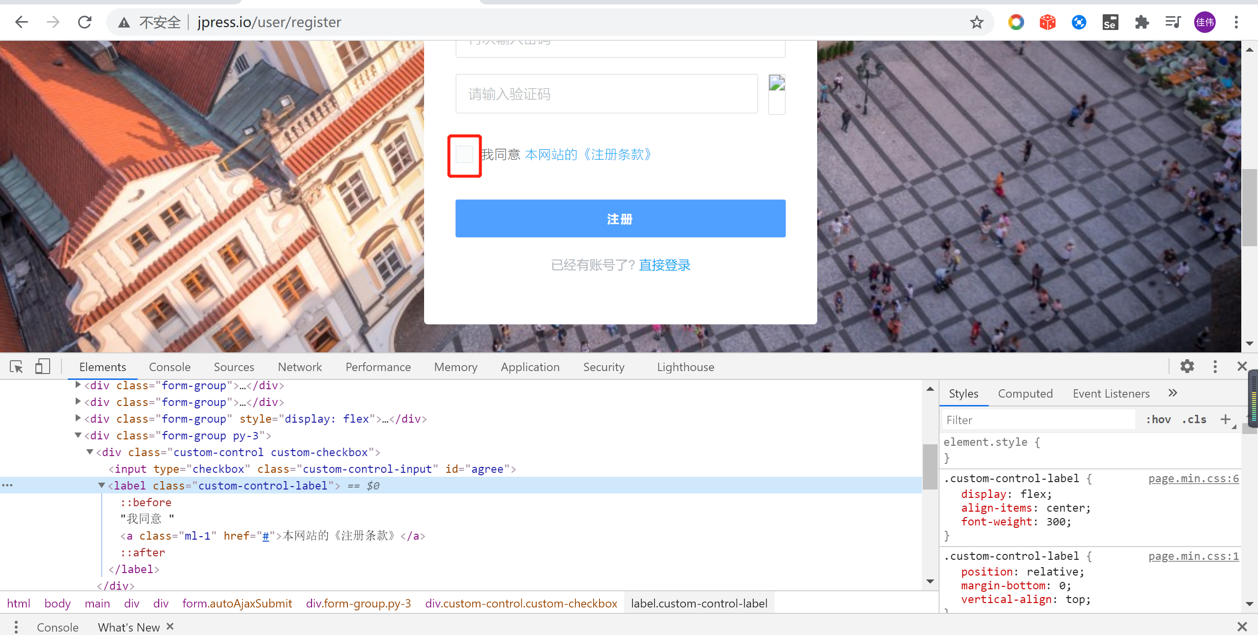This screenshot has height=635, width=1258.
Task: Show more Styles pane tabs chevron
Action: [1172, 393]
